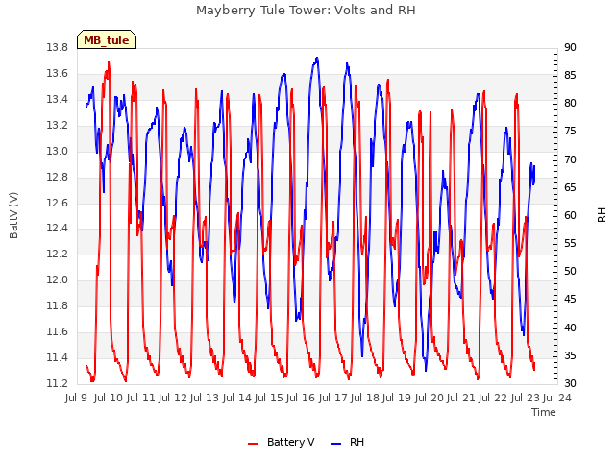Click the BattV (V) axis label
The width and height of the screenshot is (615, 461).
[13, 215]
